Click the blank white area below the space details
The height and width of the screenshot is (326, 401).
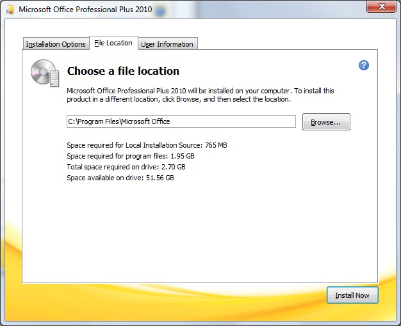point(199,229)
